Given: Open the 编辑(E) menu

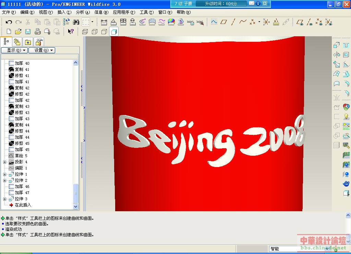Looking at the screenshot, I should [x=27, y=12].
